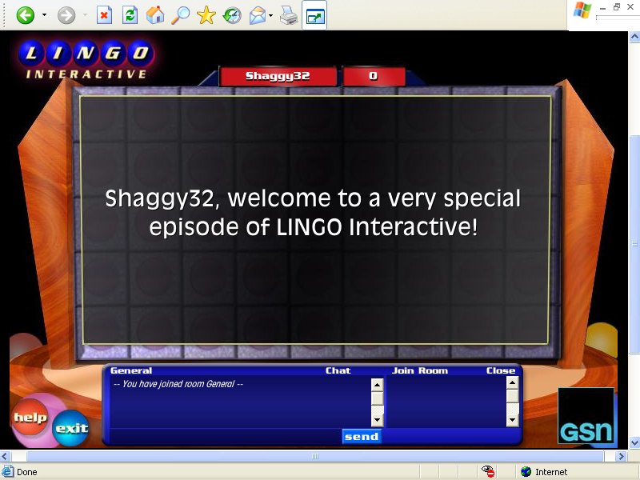640x480 pixels.
Task: Close the chat panel with Close
Action: click(501, 371)
